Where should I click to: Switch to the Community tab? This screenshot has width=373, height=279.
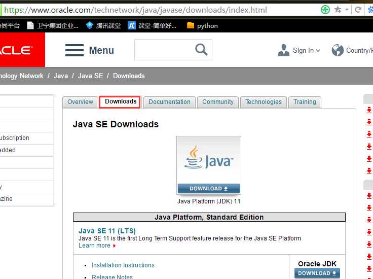pos(217,102)
